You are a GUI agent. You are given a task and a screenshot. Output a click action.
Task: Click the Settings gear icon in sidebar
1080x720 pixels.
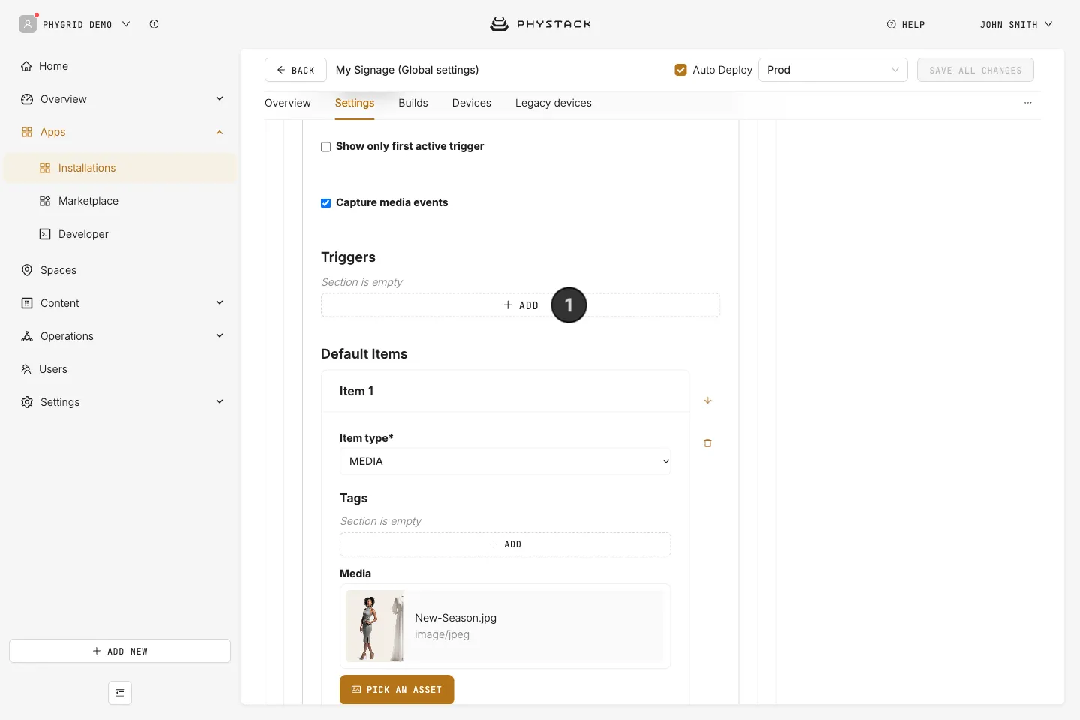(27, 402)
